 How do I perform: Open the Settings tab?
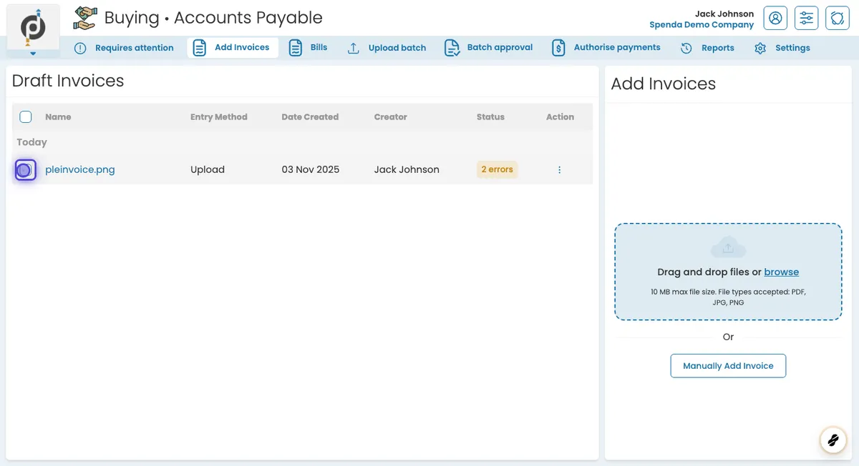pyautogui.click(x=782, y=48)
